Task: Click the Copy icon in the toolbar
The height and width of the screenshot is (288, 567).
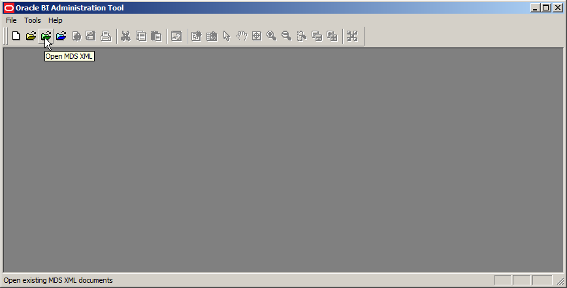Action: pos(140,36)
